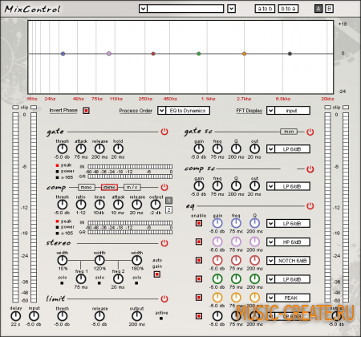
Task: Toggle enable for the black EQ band
Action: 199,316
